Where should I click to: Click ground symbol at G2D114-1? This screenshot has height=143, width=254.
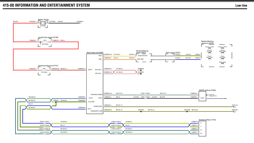235,107
